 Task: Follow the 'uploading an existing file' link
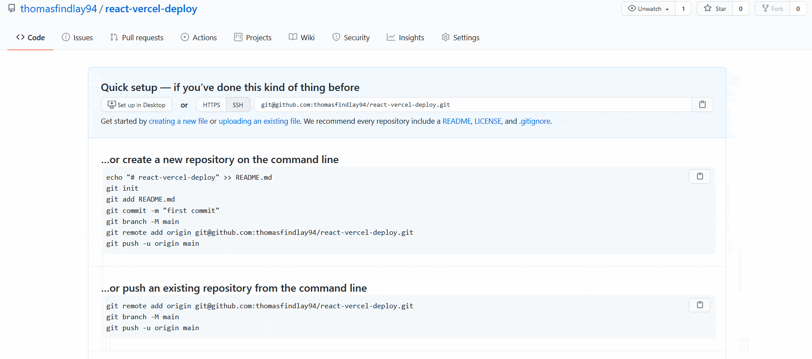[x=259, y=122]
